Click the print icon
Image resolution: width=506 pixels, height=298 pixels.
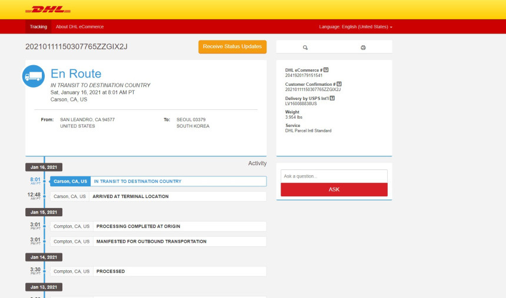(363, 48)
